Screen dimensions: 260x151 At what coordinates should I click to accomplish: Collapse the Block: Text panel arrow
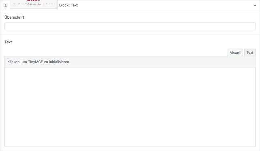click(255, 5)
